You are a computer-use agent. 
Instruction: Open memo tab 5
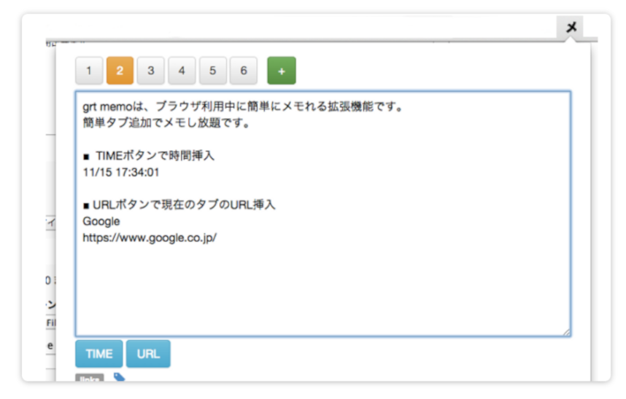pos(213,71)
